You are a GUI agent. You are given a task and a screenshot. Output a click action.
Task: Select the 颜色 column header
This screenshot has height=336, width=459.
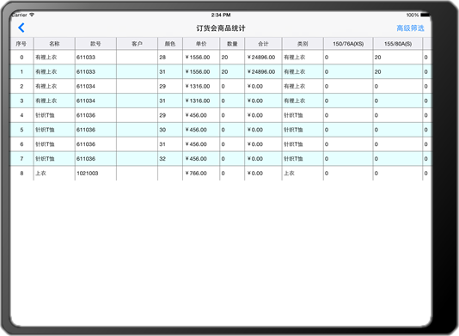click(x=170, y=44)
